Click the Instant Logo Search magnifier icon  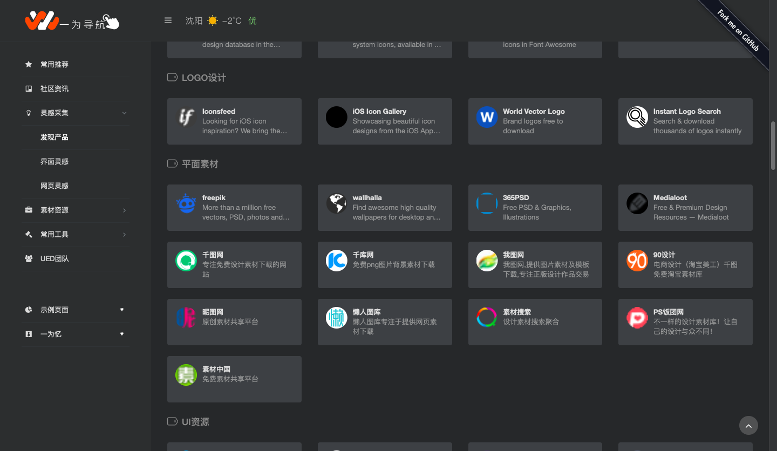(637, 117)
